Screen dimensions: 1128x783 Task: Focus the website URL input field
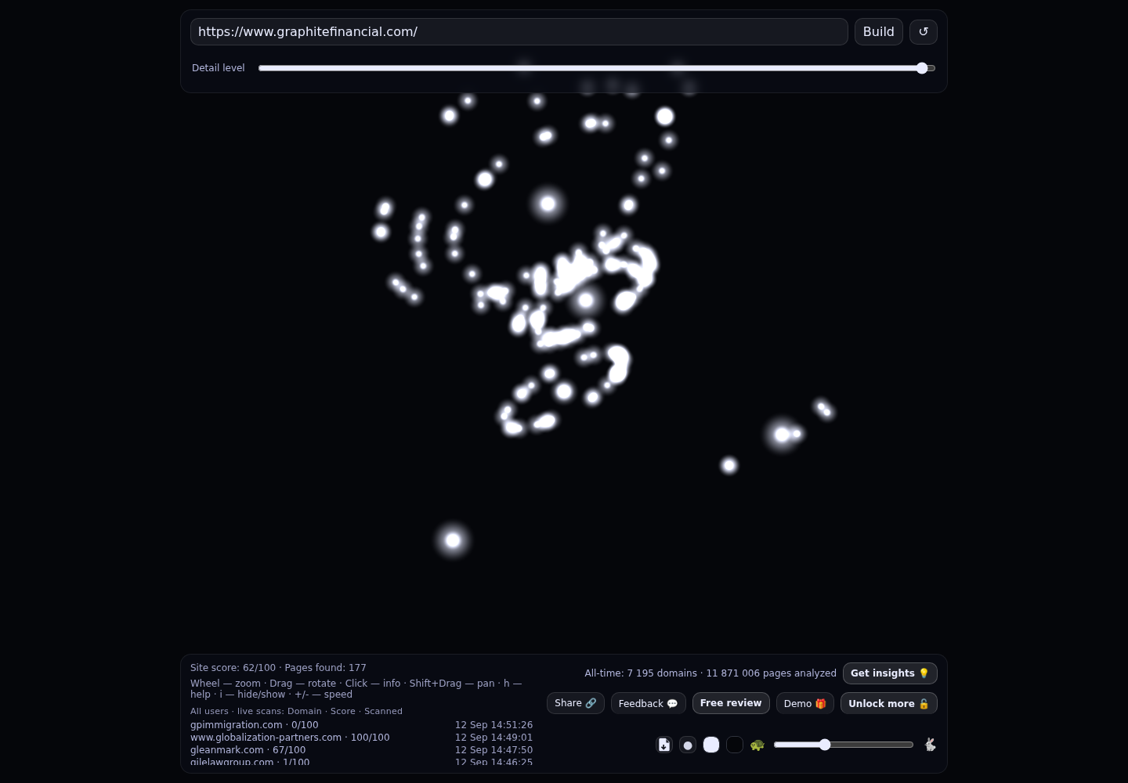(x=519, y=32)
